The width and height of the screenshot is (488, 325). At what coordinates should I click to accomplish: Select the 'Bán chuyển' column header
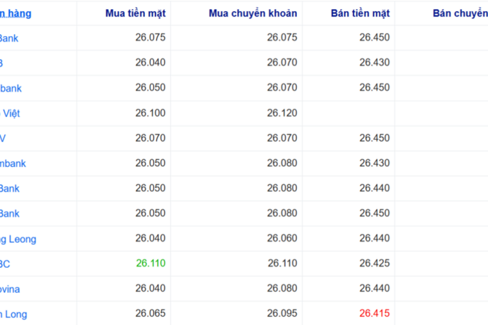460,13
